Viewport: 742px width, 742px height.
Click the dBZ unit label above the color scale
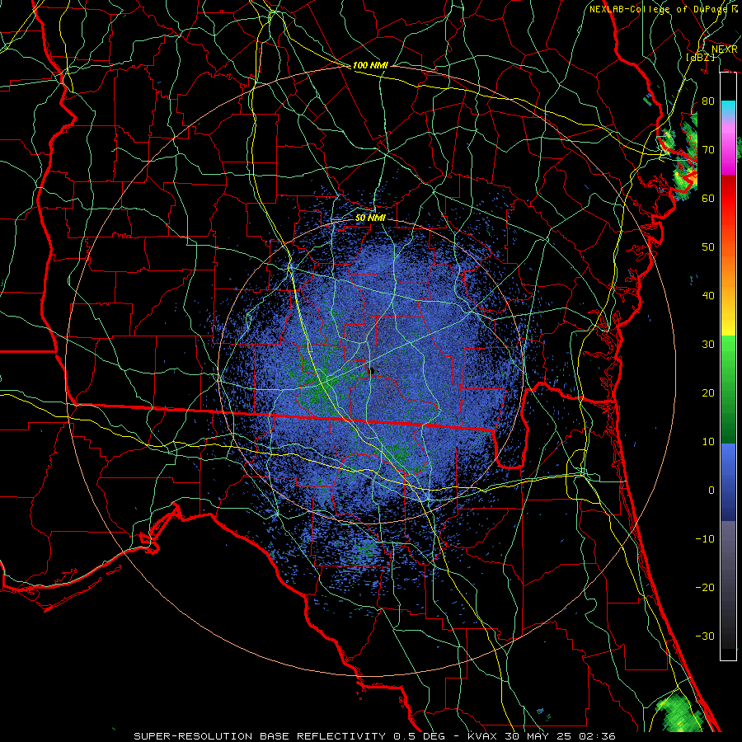point(700,57)
